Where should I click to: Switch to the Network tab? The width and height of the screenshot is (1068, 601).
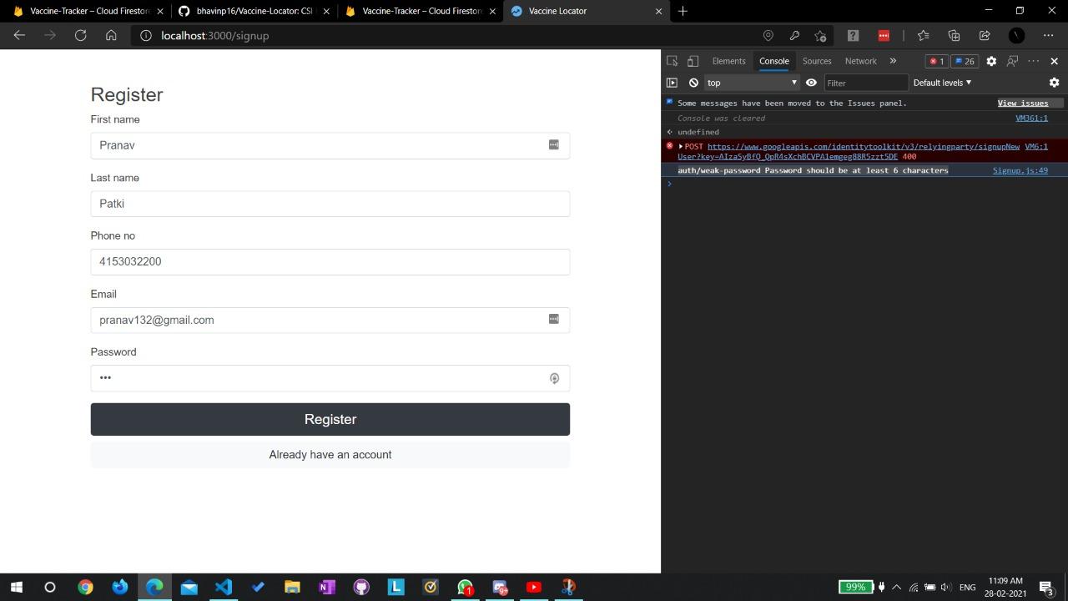[x=861, y=61]
